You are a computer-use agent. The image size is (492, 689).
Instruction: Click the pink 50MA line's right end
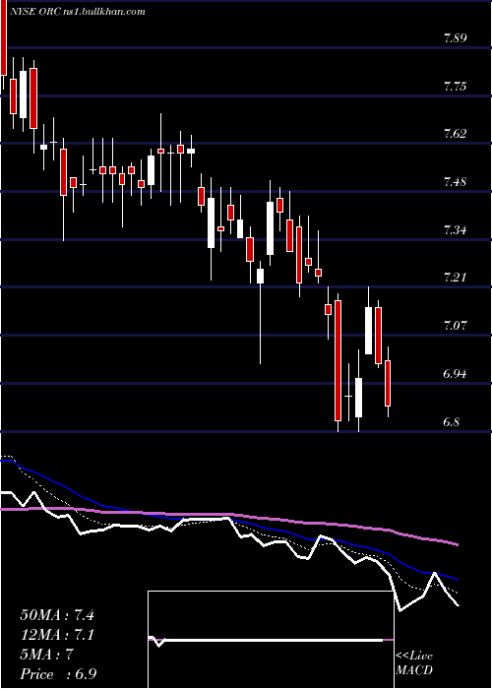click(x=457, y=544)
